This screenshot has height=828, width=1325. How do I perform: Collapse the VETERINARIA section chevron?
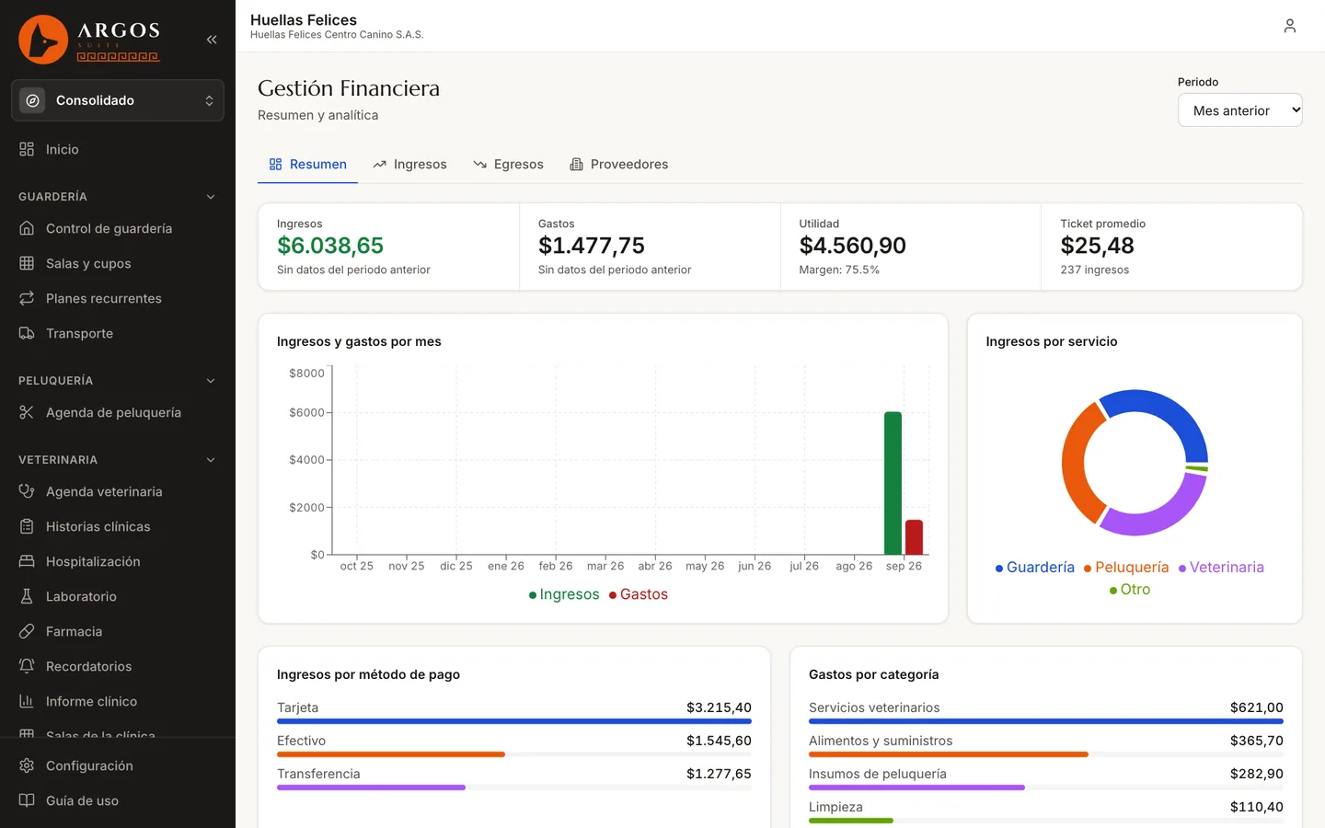211,460
